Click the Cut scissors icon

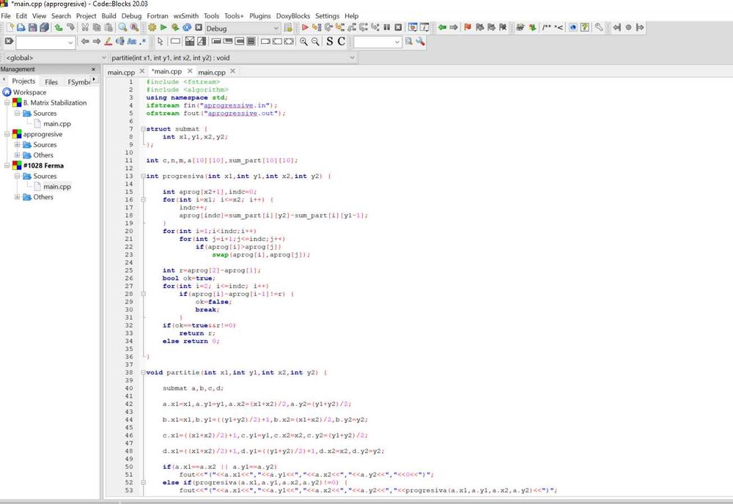[x=86, y=28]
